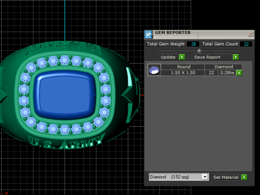260x195 pixels.
Task: Click the 'U.S. ARMY' engraved text on ring
Action: coord(66,142)
